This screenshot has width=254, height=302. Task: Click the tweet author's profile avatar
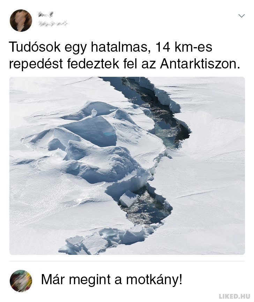click(x=21, y=20)
